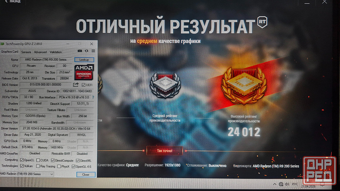Click the 'Качество графики: Среднее' text

[x=118, y=165]
